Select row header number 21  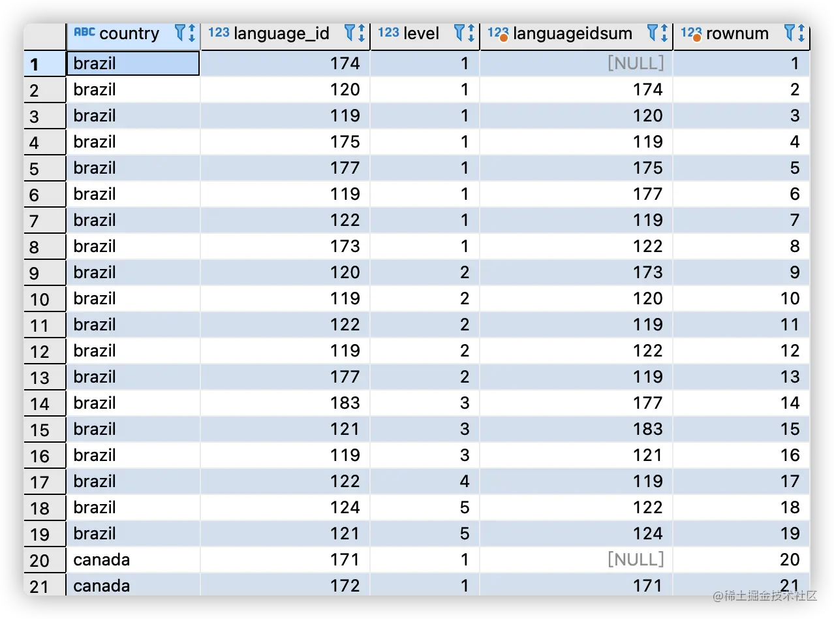[x=45, y=584]
